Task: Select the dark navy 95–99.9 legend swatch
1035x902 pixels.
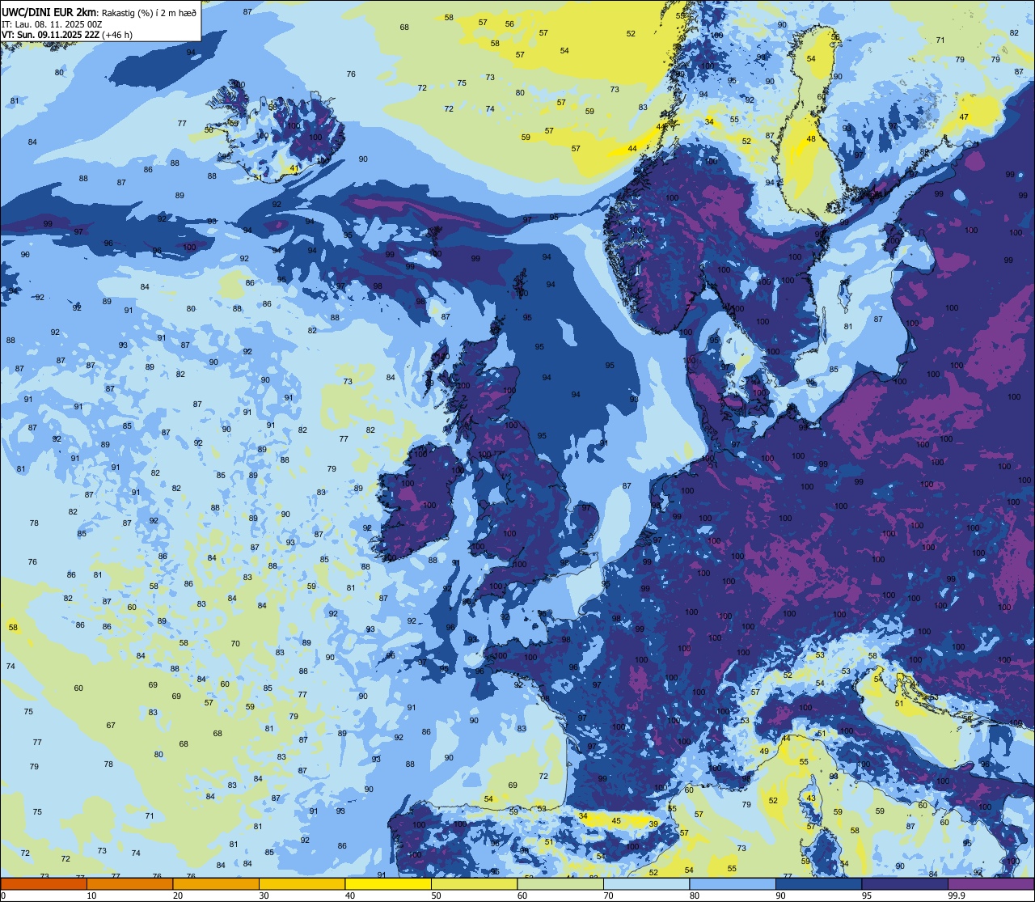Action: (x=905, y=883)
